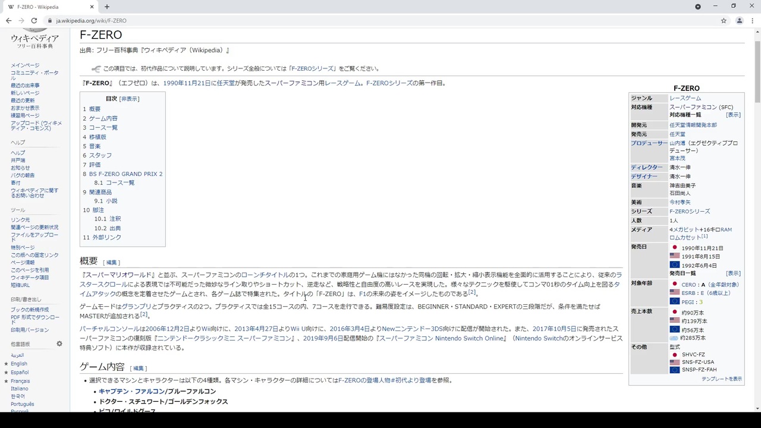Click the purple screen-sharing indicator icon
The image size is (761, 428).
pos(697,7)
